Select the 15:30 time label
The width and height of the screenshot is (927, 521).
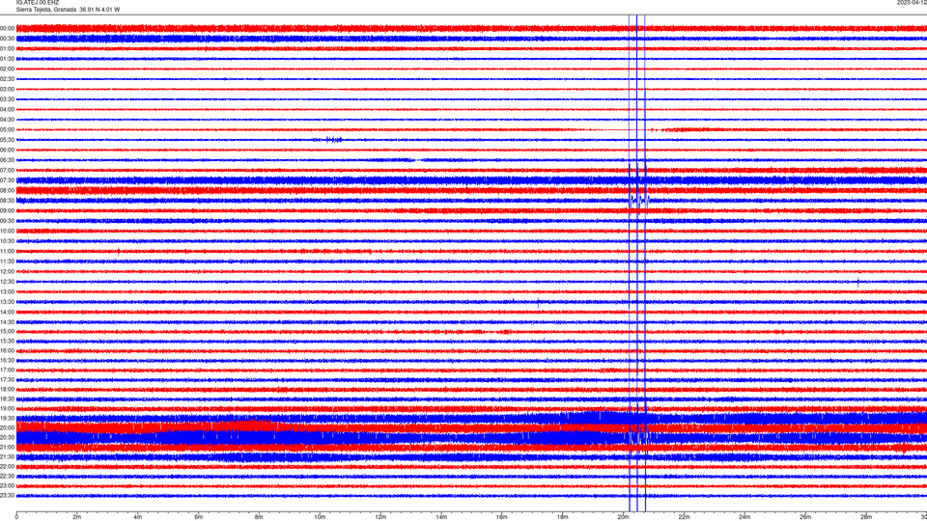[x=7, y=341]
